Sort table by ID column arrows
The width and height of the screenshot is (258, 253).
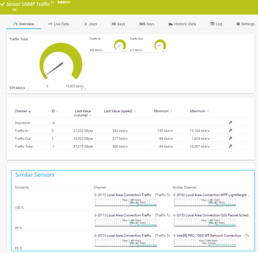57,111
